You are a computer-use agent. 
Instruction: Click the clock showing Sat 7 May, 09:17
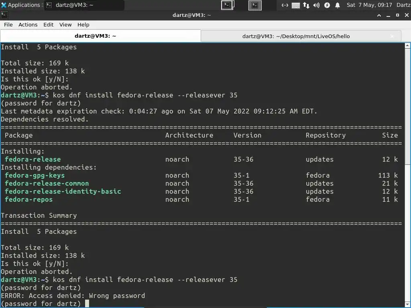[x=369, y=5]
